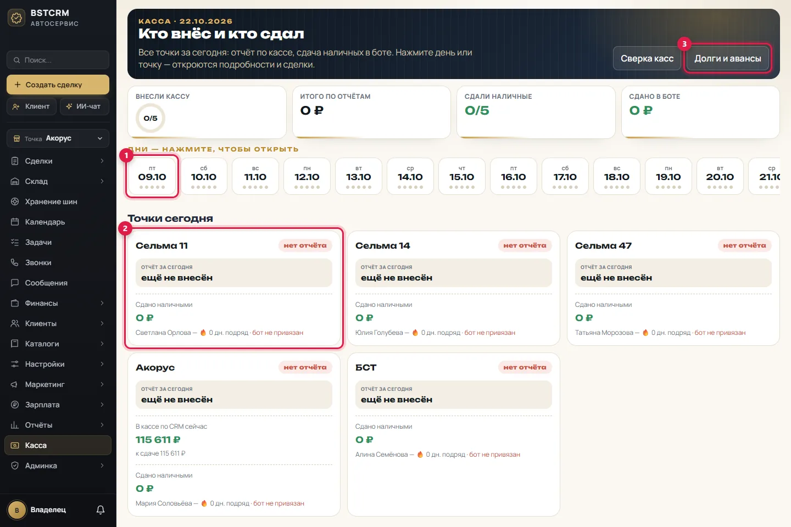Click the Владелец avatar circle

tap(17, 510)
